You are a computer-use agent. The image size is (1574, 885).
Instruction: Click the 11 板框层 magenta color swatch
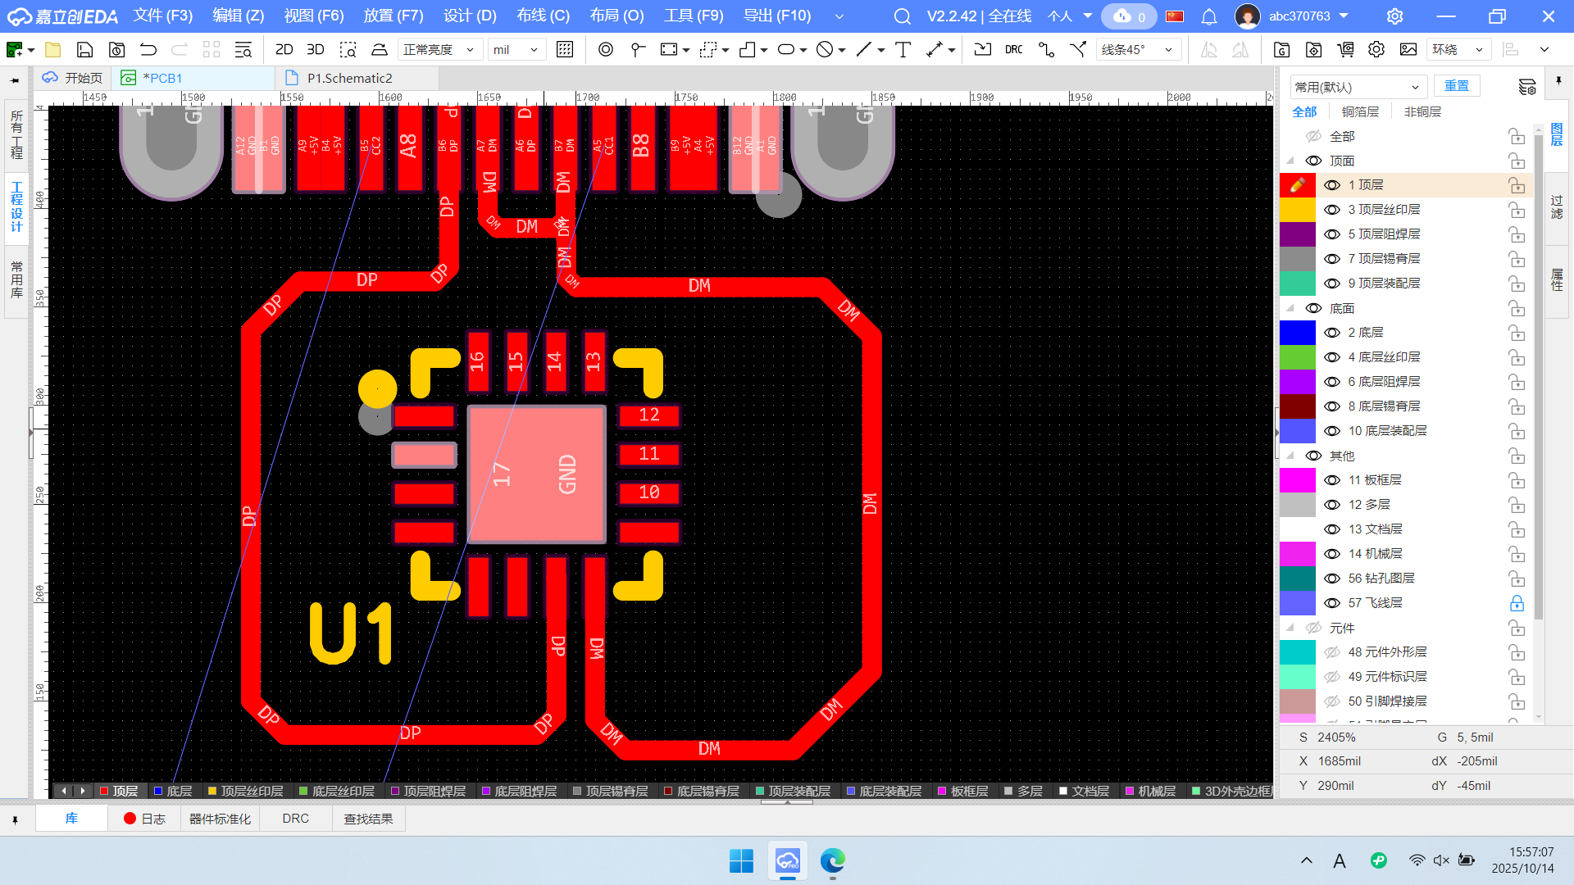1297,480
